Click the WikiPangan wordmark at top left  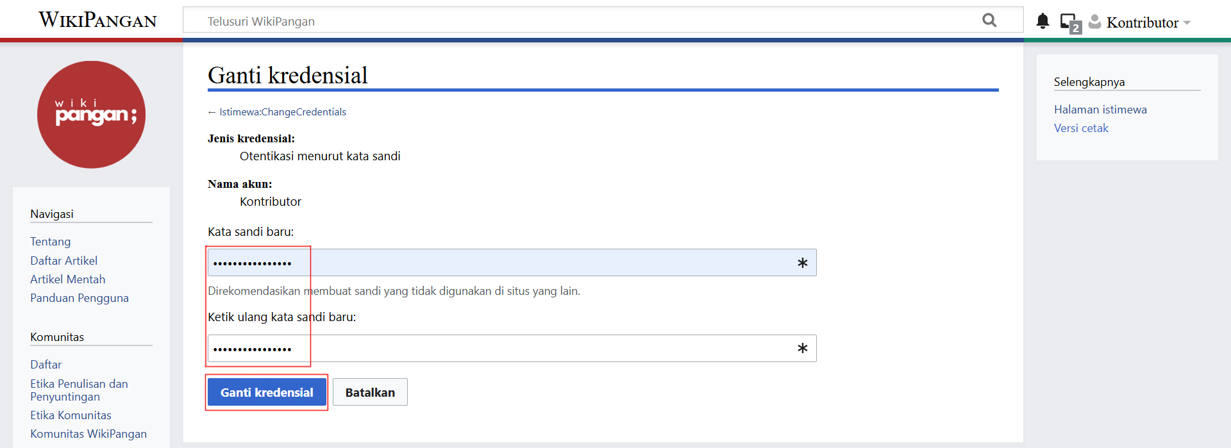(x=97, y=21)
